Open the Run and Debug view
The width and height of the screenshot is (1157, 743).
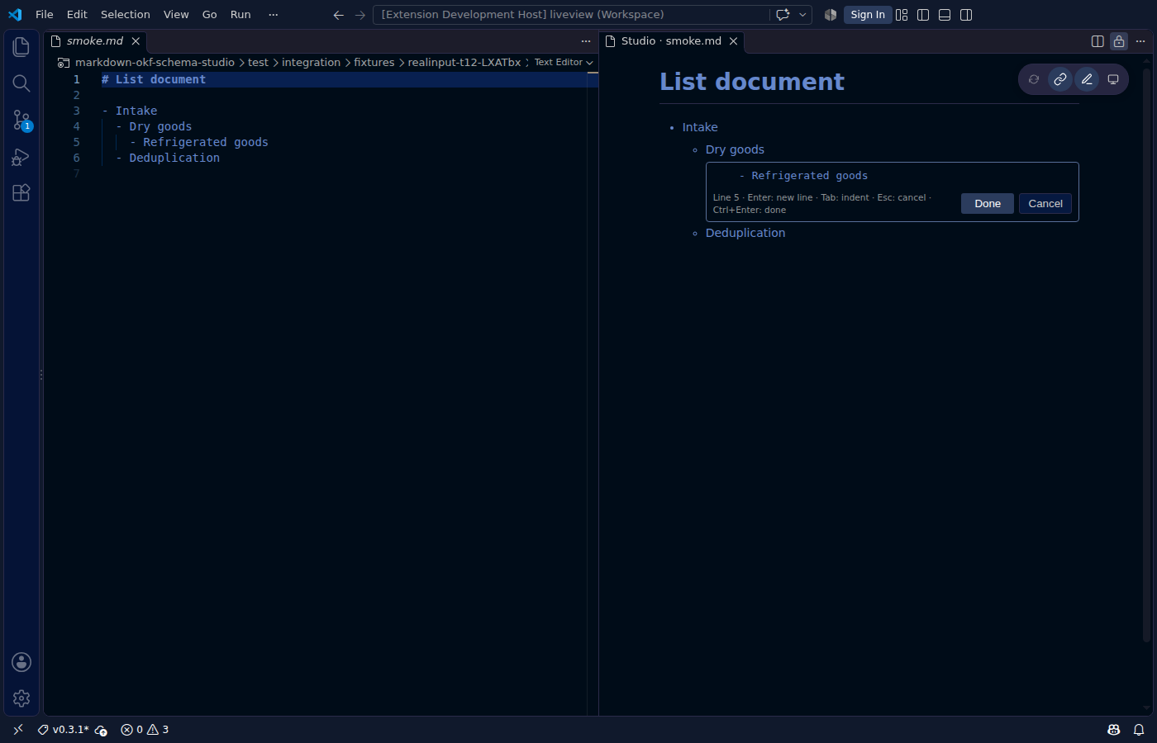click(x=21, y=157)
